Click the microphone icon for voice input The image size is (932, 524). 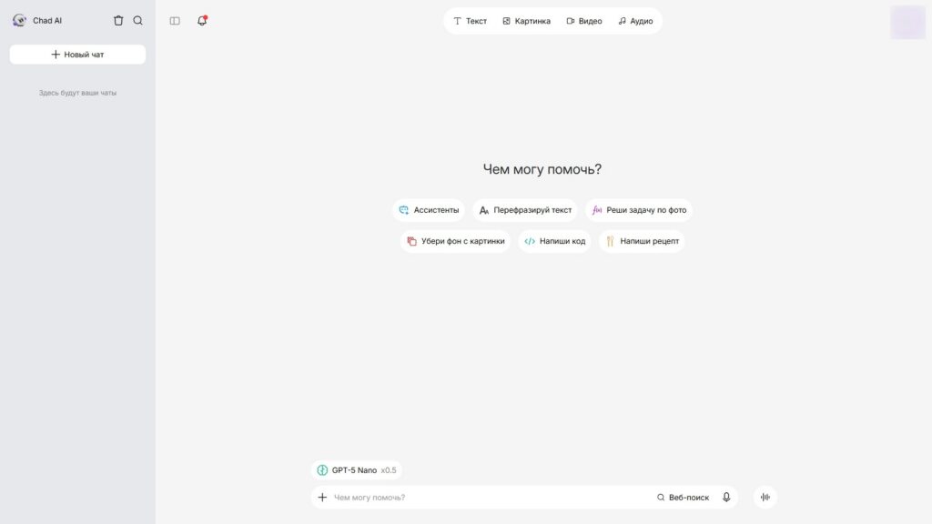(x=726, y=498)
